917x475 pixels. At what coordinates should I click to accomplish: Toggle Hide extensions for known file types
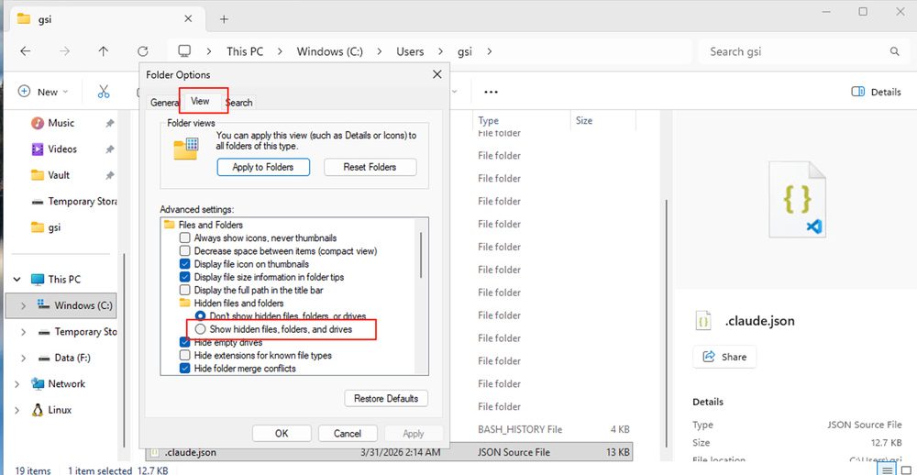pos(185,355)
